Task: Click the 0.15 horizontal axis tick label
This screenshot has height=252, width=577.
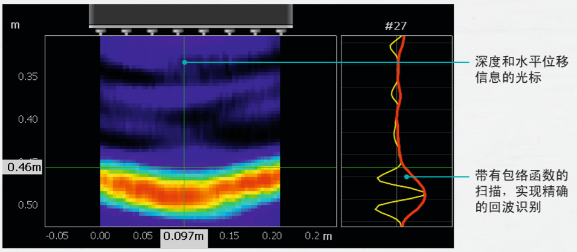Action: pyautogui.click(x=229, y=235)
